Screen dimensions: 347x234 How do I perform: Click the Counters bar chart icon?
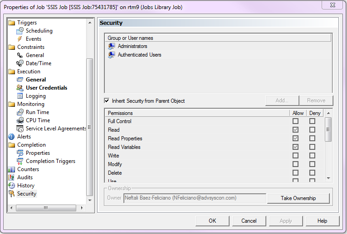11,169
